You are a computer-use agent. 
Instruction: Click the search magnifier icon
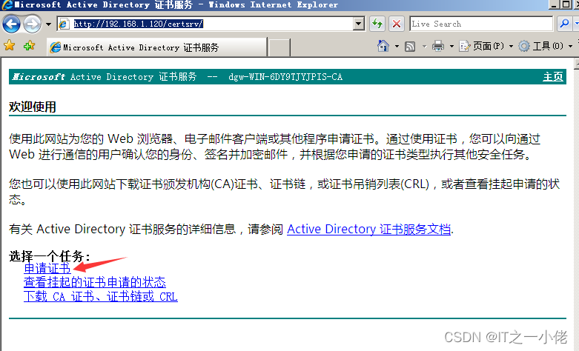click(x=564, y=24)
